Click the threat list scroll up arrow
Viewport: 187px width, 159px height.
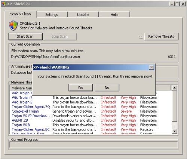pos(174,88)
